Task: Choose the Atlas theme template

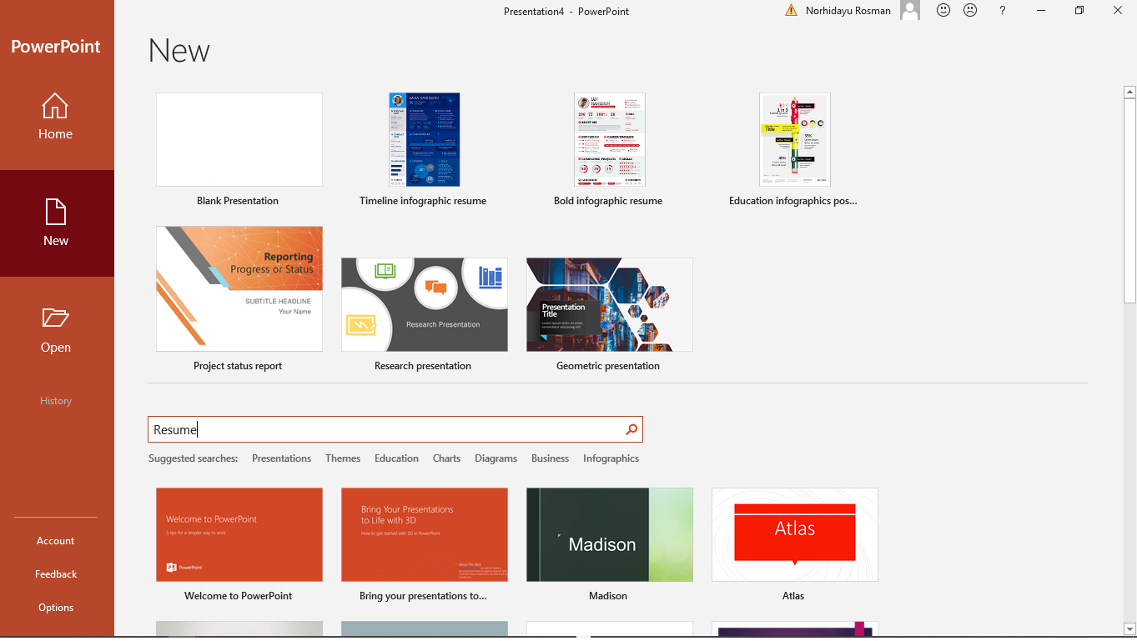Action: (793, 534)
